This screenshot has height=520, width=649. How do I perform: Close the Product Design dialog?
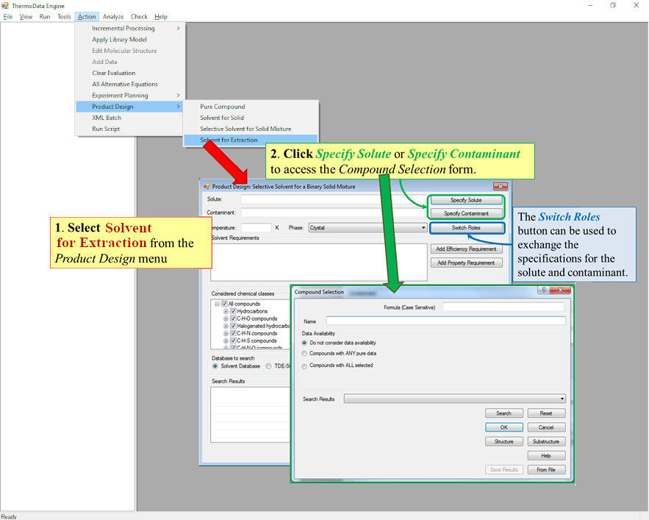click(501, 187)
